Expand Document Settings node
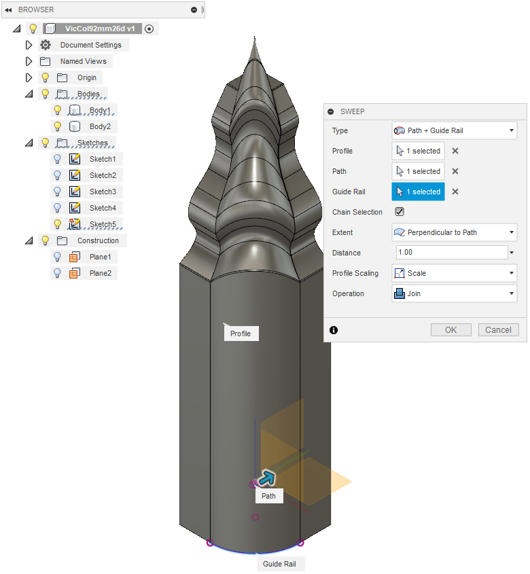The image size is (530, 574). click(x=29, y=45)
